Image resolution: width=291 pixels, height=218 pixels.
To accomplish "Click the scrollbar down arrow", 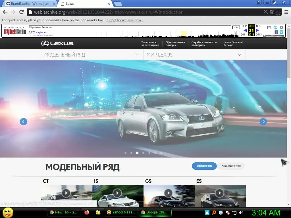I will click(x=289, y=204).
